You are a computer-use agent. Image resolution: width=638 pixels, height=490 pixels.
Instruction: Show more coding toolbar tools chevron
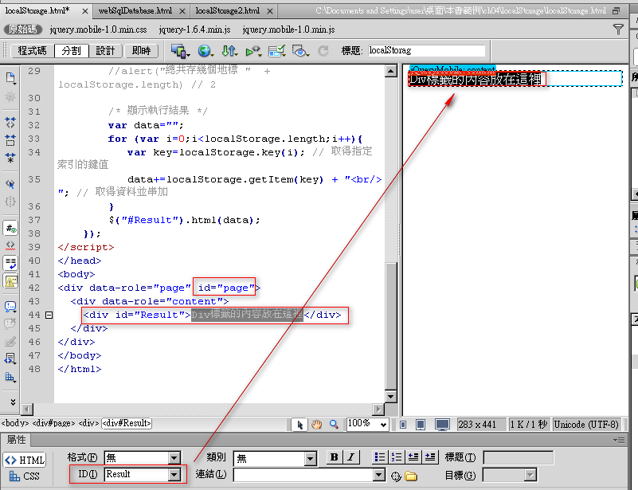[x=13, y=402]
